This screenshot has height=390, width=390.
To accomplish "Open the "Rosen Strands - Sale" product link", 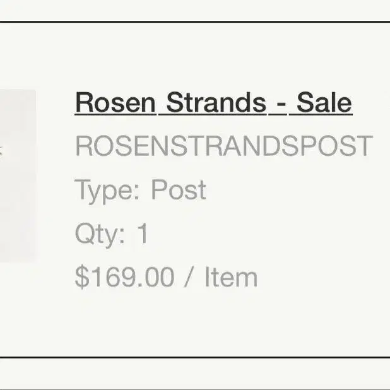I will pos(213,103).
